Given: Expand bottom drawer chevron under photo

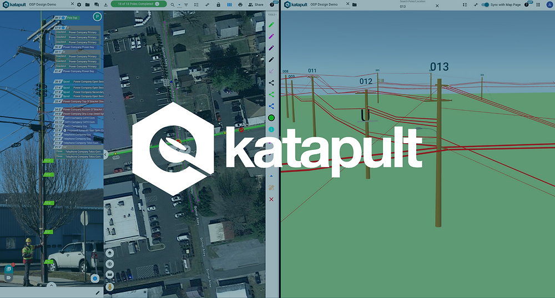Looking at the screenshot, I should [51, 285].
